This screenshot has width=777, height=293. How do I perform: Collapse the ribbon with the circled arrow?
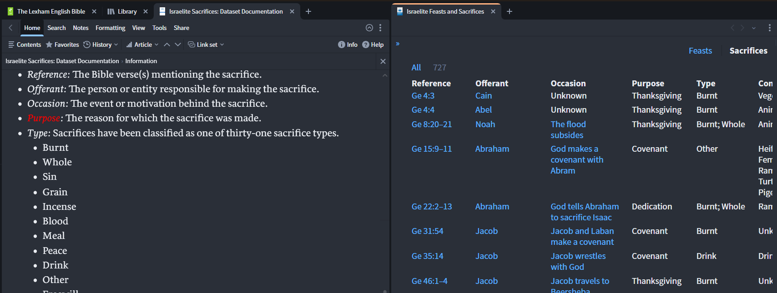369,28
